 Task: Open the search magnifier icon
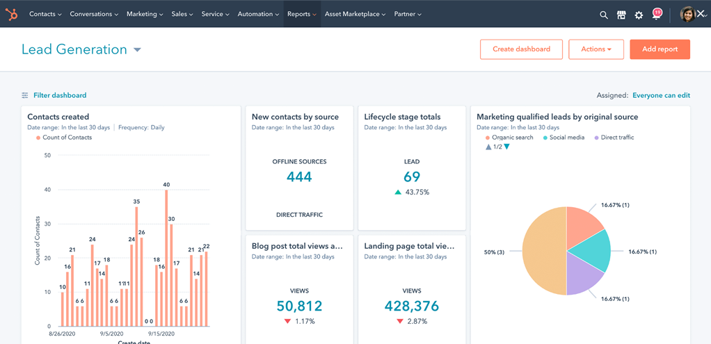point(604,15)
